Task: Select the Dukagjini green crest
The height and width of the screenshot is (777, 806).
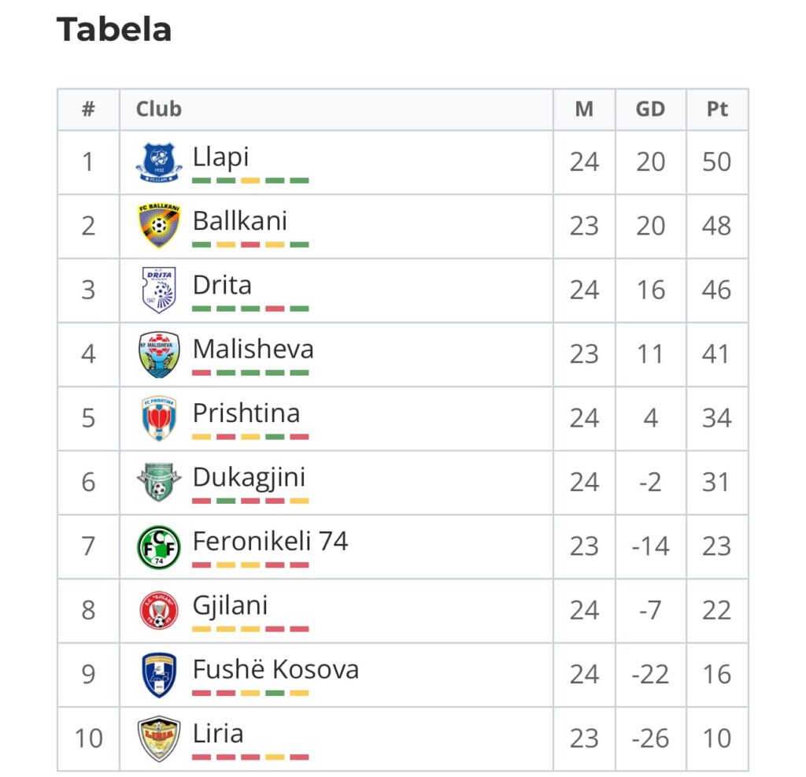Action: 159,482
